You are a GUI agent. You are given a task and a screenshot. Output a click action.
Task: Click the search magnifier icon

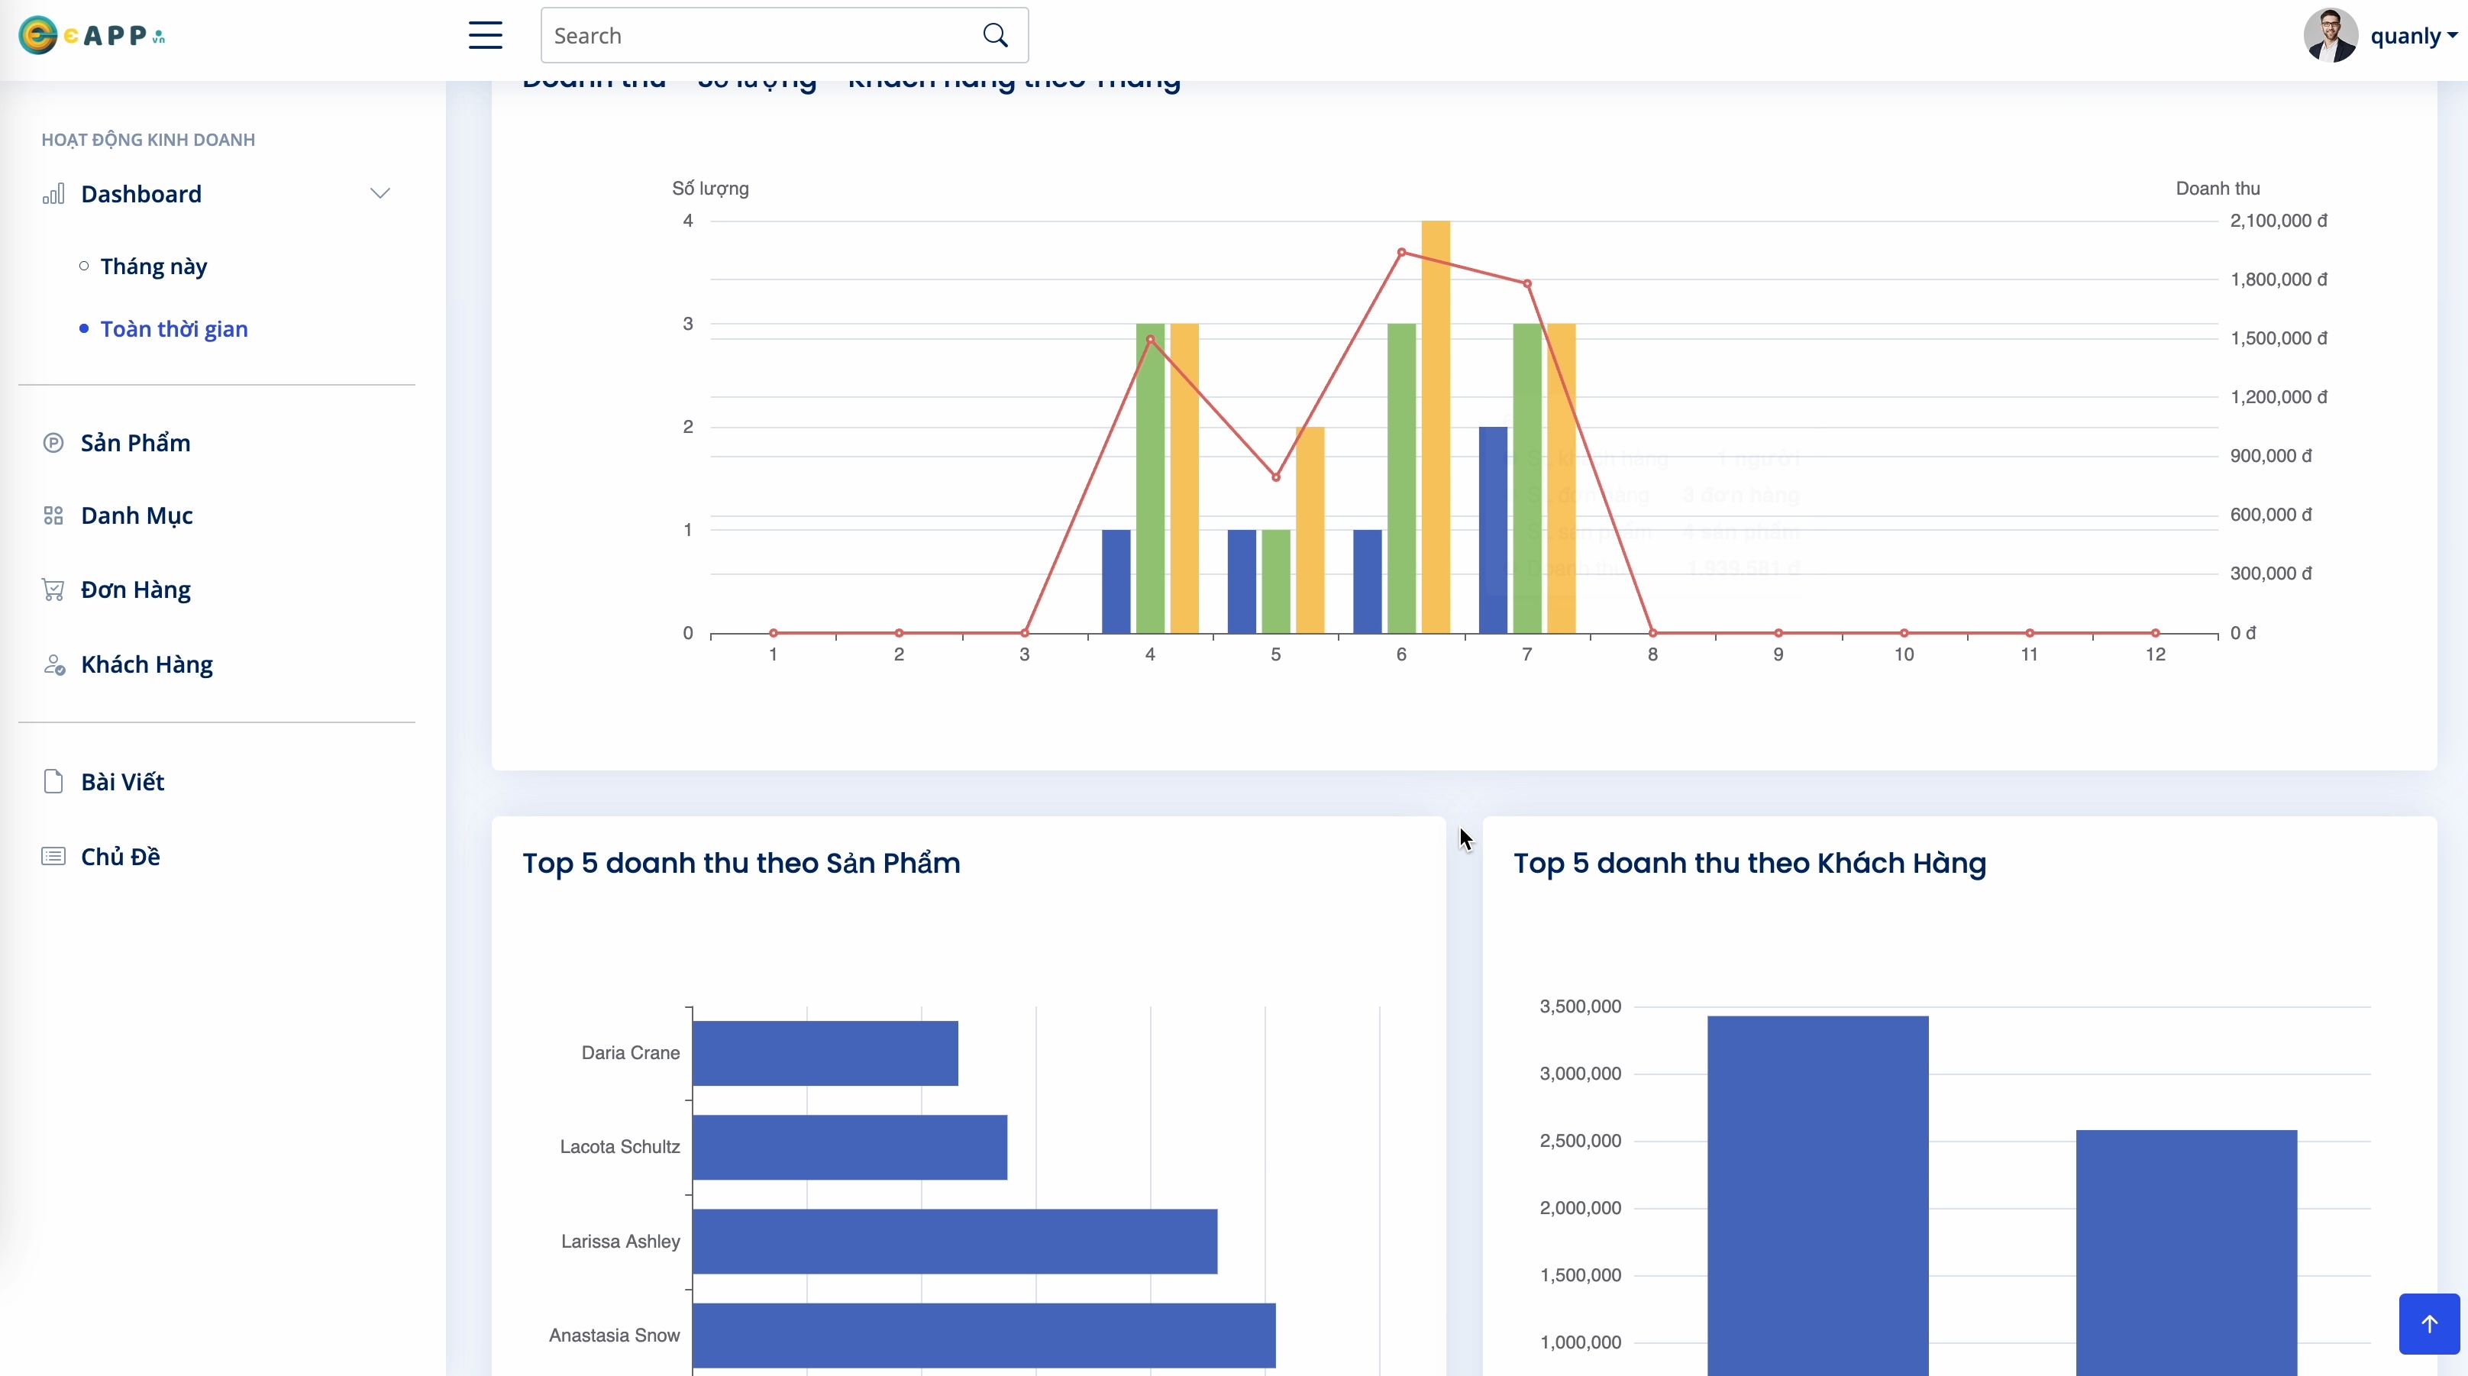pos(996,35)
